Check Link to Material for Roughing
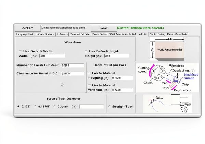 pyautogui.click(x=89, y=73)
